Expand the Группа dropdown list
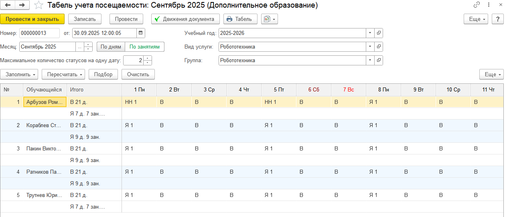Screen dimensions: 507x217 (x=370, y=60)
